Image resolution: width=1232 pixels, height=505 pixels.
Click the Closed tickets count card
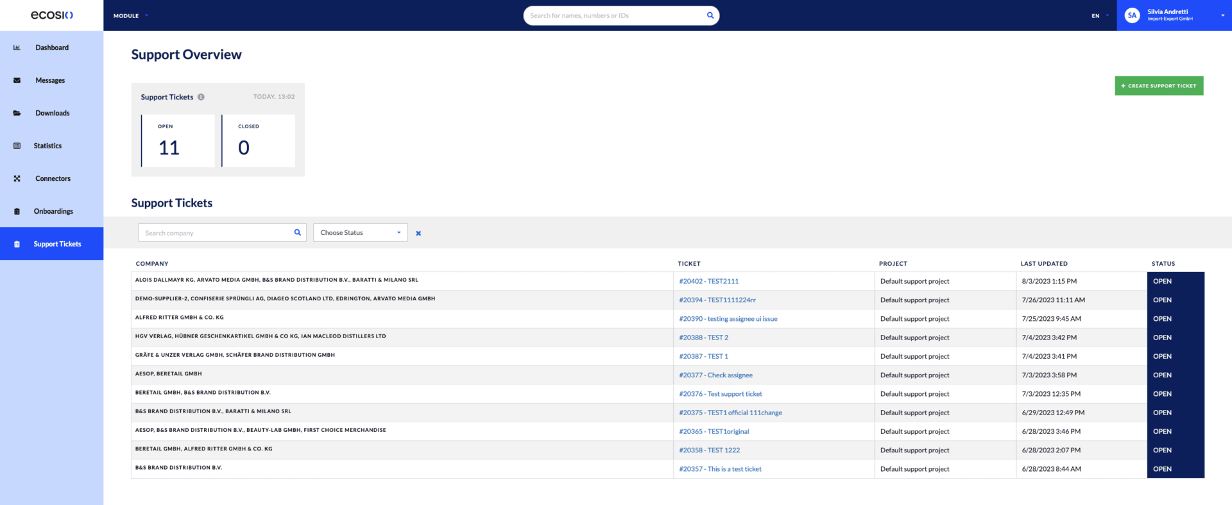[x=258, y=141]
